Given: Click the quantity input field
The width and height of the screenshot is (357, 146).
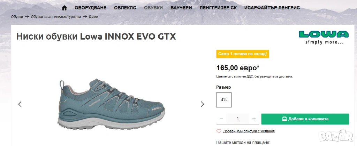Looking at the screenshot, I should (238, 119).
